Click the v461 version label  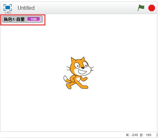(8, 13)
